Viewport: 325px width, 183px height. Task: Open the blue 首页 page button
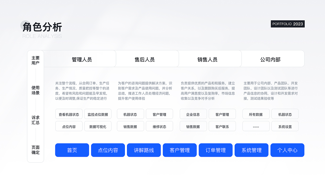coord(72,150)
